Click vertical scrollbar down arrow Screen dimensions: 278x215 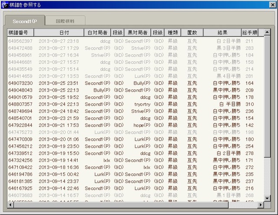pyautogui.click(x=267, y=198)
